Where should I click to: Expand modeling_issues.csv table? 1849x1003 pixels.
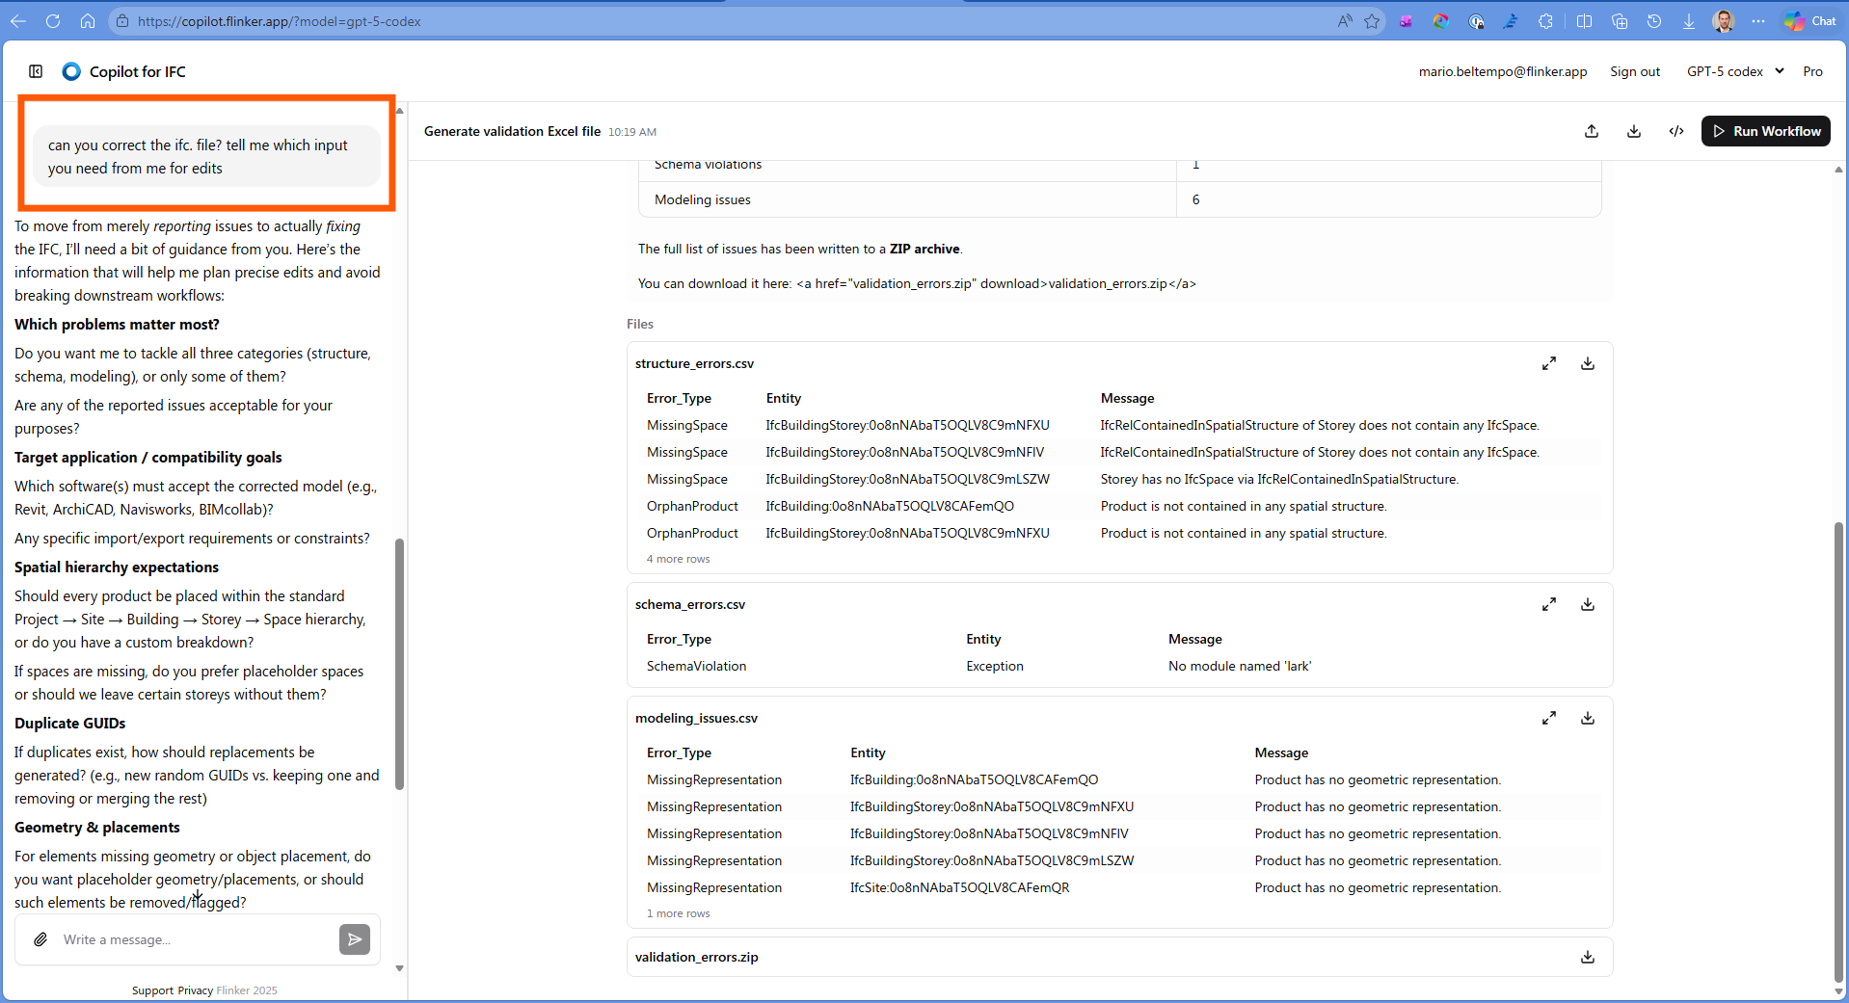tap(1549, 718)
